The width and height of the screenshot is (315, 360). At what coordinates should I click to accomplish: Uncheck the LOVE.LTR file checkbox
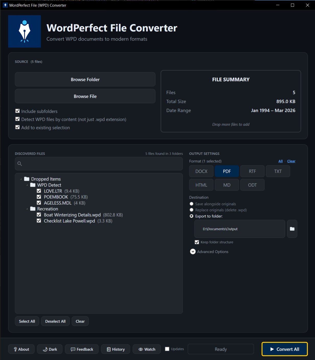39,191
